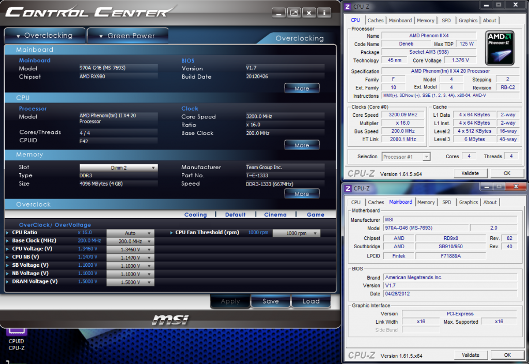This screenshot has width=529, height=364.
Task: Click the More button in Memory section
Action: pyautogui.click(x=302, y=194)
